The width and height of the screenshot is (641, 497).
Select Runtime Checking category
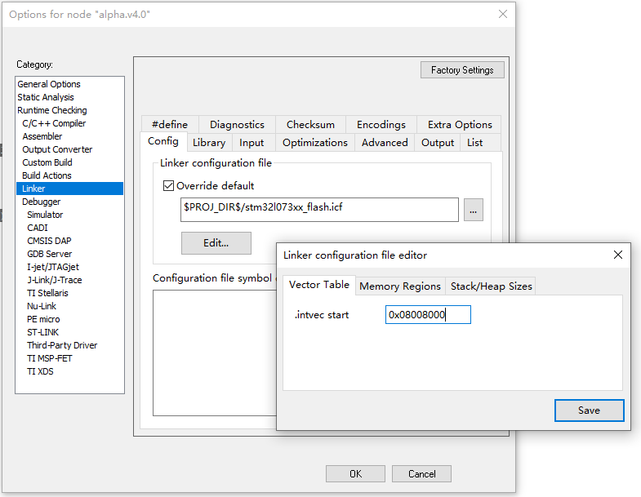click(52, 110)
